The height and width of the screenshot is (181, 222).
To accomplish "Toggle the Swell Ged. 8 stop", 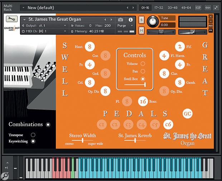I will (105, 74).
